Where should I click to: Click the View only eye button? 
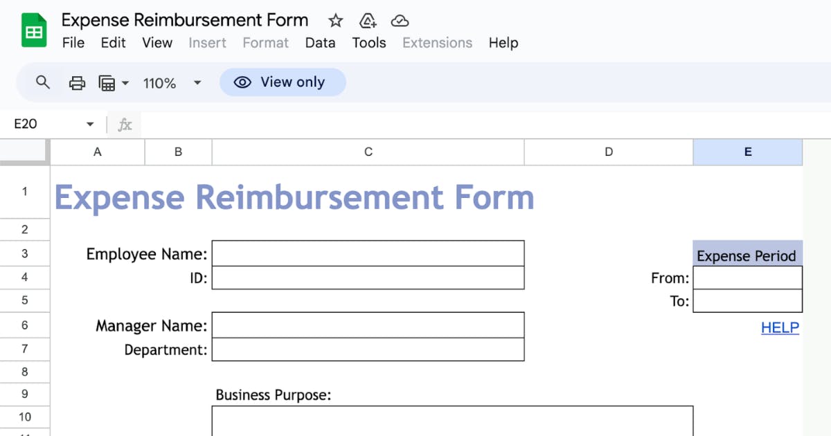283,82
